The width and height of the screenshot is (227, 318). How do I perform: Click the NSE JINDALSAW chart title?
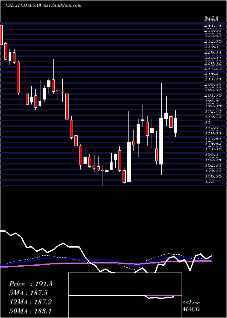(23, 5)
